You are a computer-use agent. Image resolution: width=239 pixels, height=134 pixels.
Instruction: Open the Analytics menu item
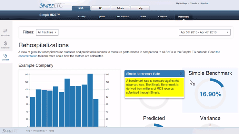click(x=163, y=16)
